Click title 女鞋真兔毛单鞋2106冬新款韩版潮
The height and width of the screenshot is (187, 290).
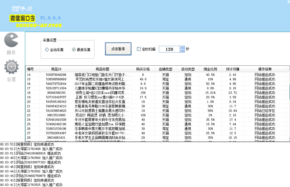click(102, 106)
